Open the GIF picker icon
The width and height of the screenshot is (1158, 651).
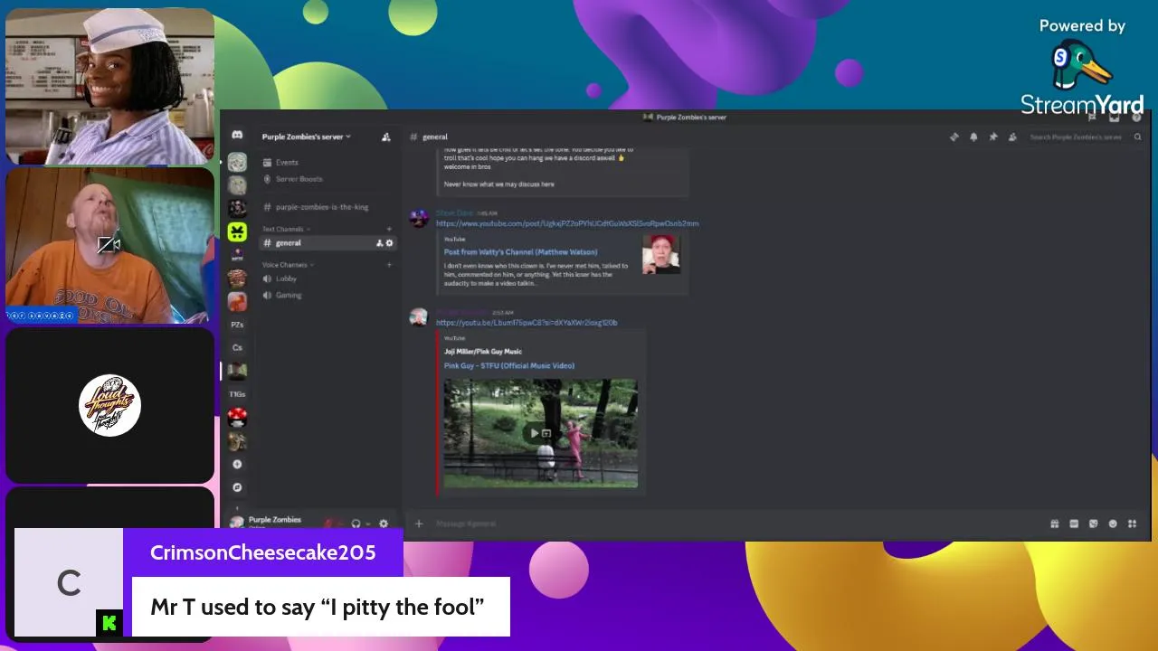[1074, 524]
